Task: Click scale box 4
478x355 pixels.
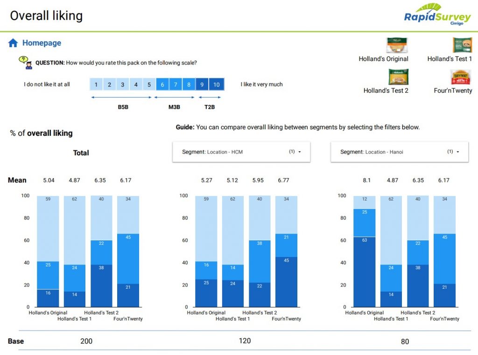Action: click(136, 84)
